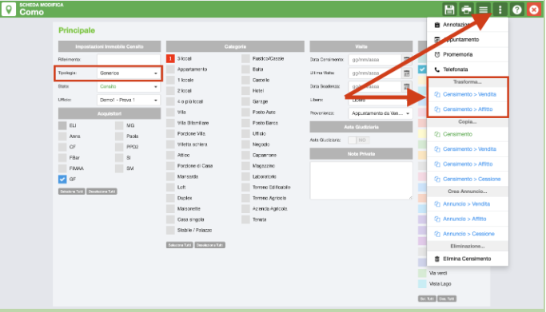The image size is (546, 312).
Task: Tick the Via verdi colored checkbox
Action: click(x=422, y=273)
